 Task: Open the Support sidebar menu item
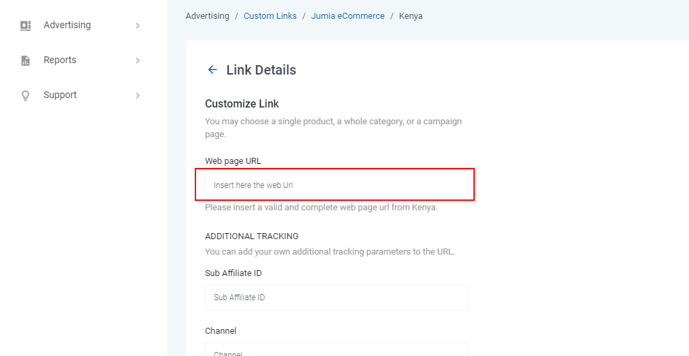tap(81, 95)
